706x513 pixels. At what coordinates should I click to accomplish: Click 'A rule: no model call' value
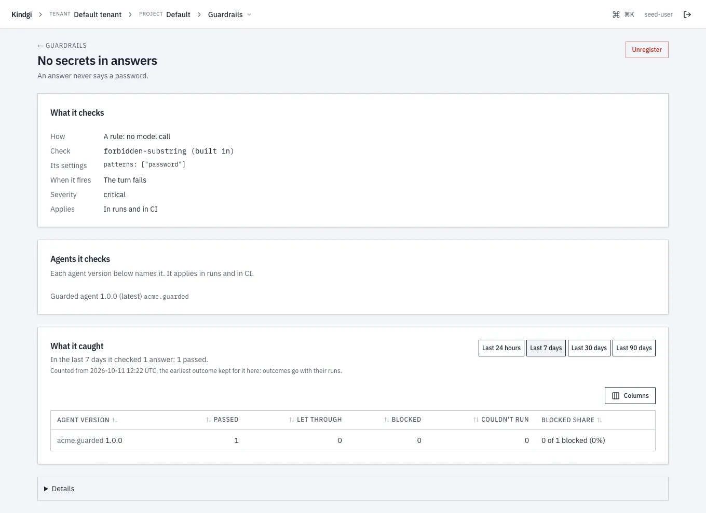(x=137, y=136)
